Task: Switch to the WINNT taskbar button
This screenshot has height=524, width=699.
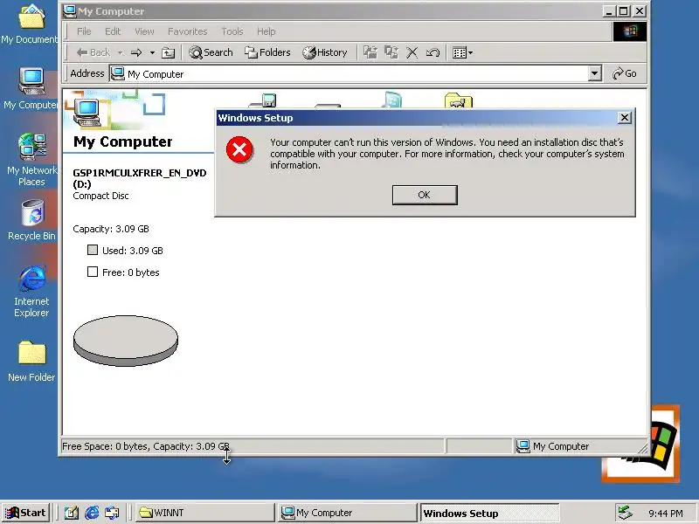Action: click(204, 513)
